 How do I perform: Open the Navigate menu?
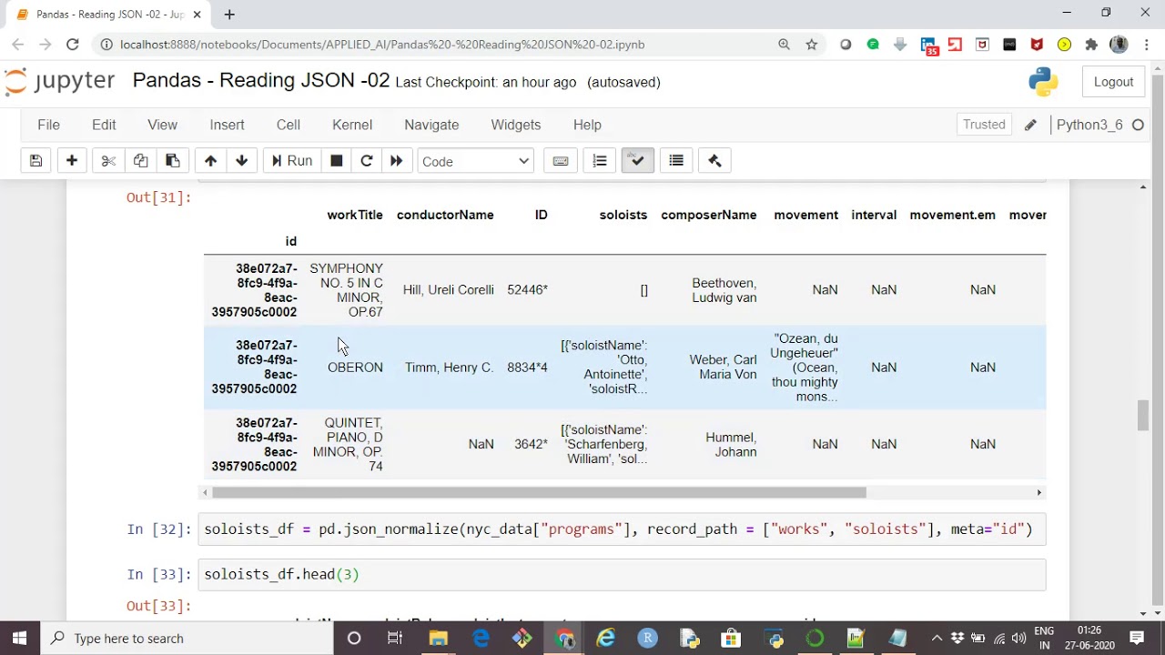431,125
